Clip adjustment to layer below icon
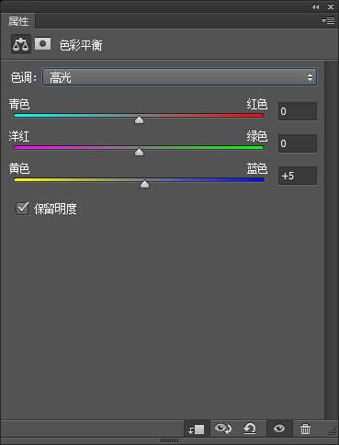 pyautogui.click(x=197, y=428)
